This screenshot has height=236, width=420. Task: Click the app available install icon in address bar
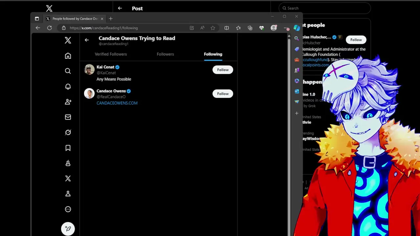tap(192, 28)
